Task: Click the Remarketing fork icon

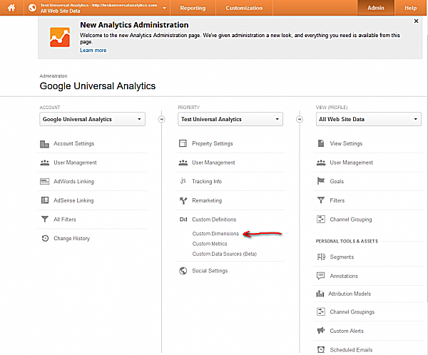Action: pyautogui.click(x=183, y=200)
